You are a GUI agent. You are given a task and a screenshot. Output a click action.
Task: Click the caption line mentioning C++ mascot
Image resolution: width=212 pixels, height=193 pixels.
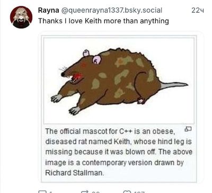110,131
